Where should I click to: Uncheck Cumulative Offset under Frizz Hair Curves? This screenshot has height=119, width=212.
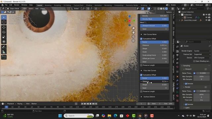[141, 75]
